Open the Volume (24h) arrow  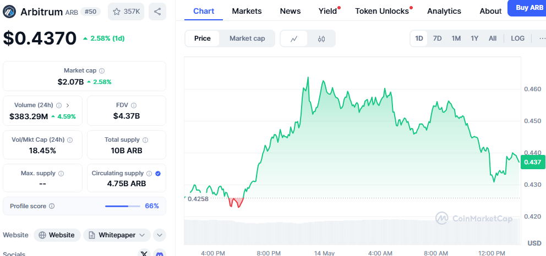(68, 105)
